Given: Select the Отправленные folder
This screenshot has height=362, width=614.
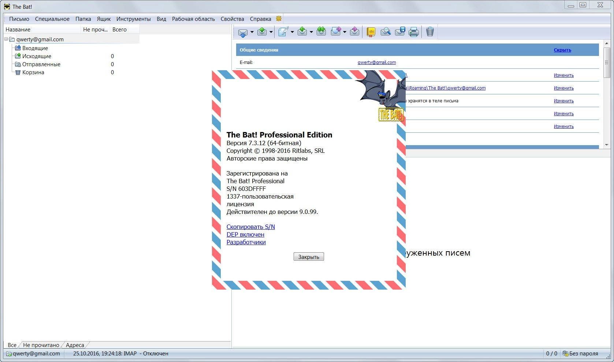Looking at the screenshot, I should pyautogui.click(x=41, y=64).
